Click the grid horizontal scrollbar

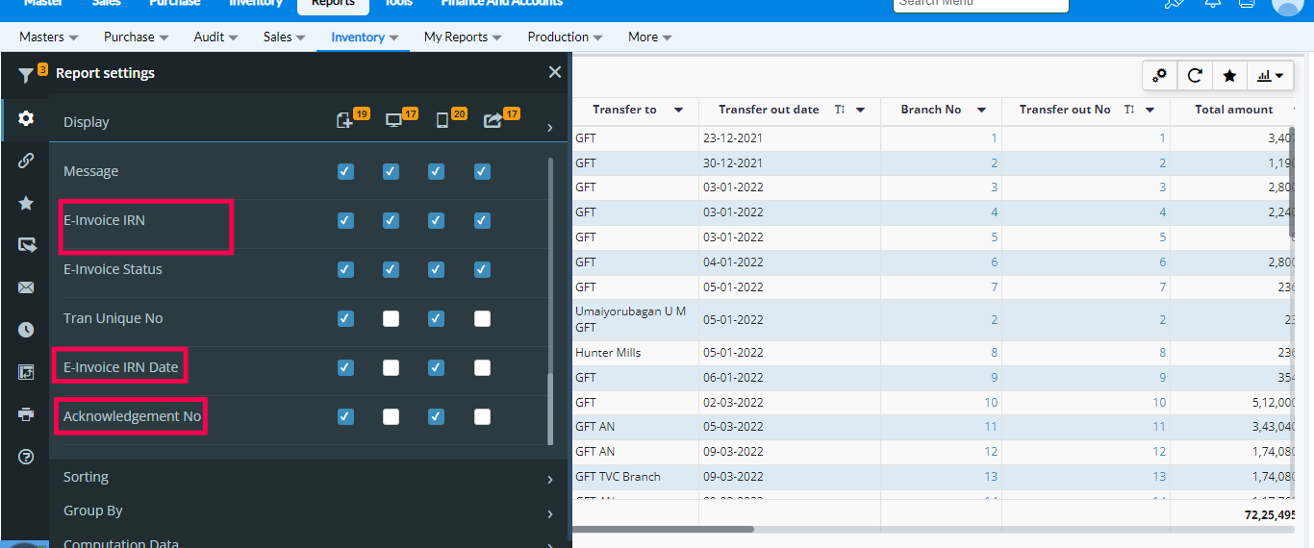click(x=664, y=529)
